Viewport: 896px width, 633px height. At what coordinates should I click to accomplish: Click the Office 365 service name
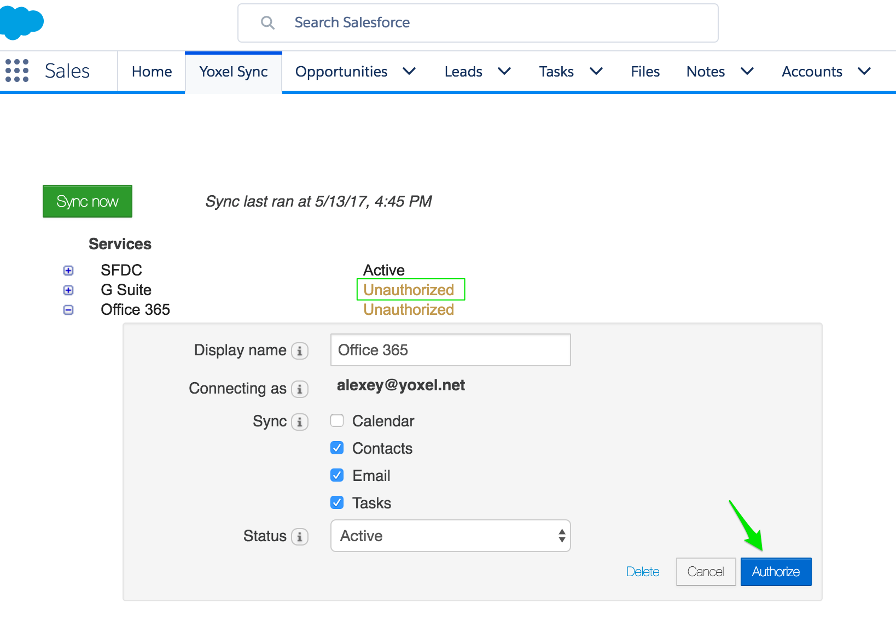pyautogui.click(x=135, y=309)
